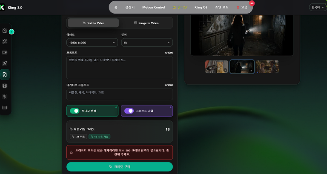This screenshot has height=174, width=327.
Task: Open the dollar sign sidebar icon
Action: pyautogui.click(x=5, y=97)
